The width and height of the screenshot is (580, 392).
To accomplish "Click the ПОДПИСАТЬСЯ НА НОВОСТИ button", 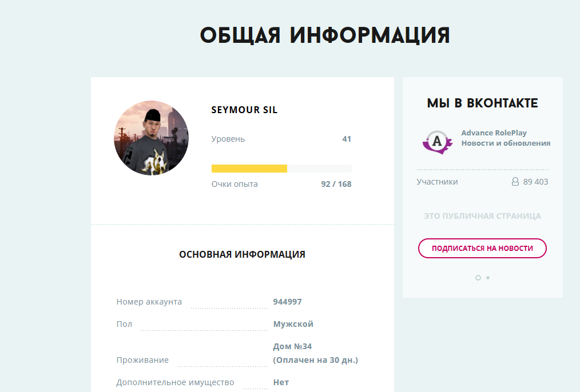I will (482, 248).
